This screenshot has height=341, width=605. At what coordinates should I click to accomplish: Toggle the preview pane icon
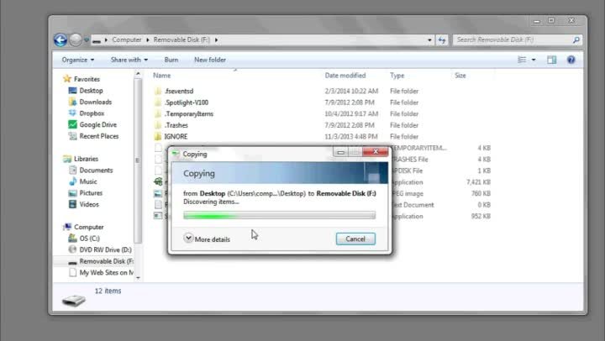(552, 60)
